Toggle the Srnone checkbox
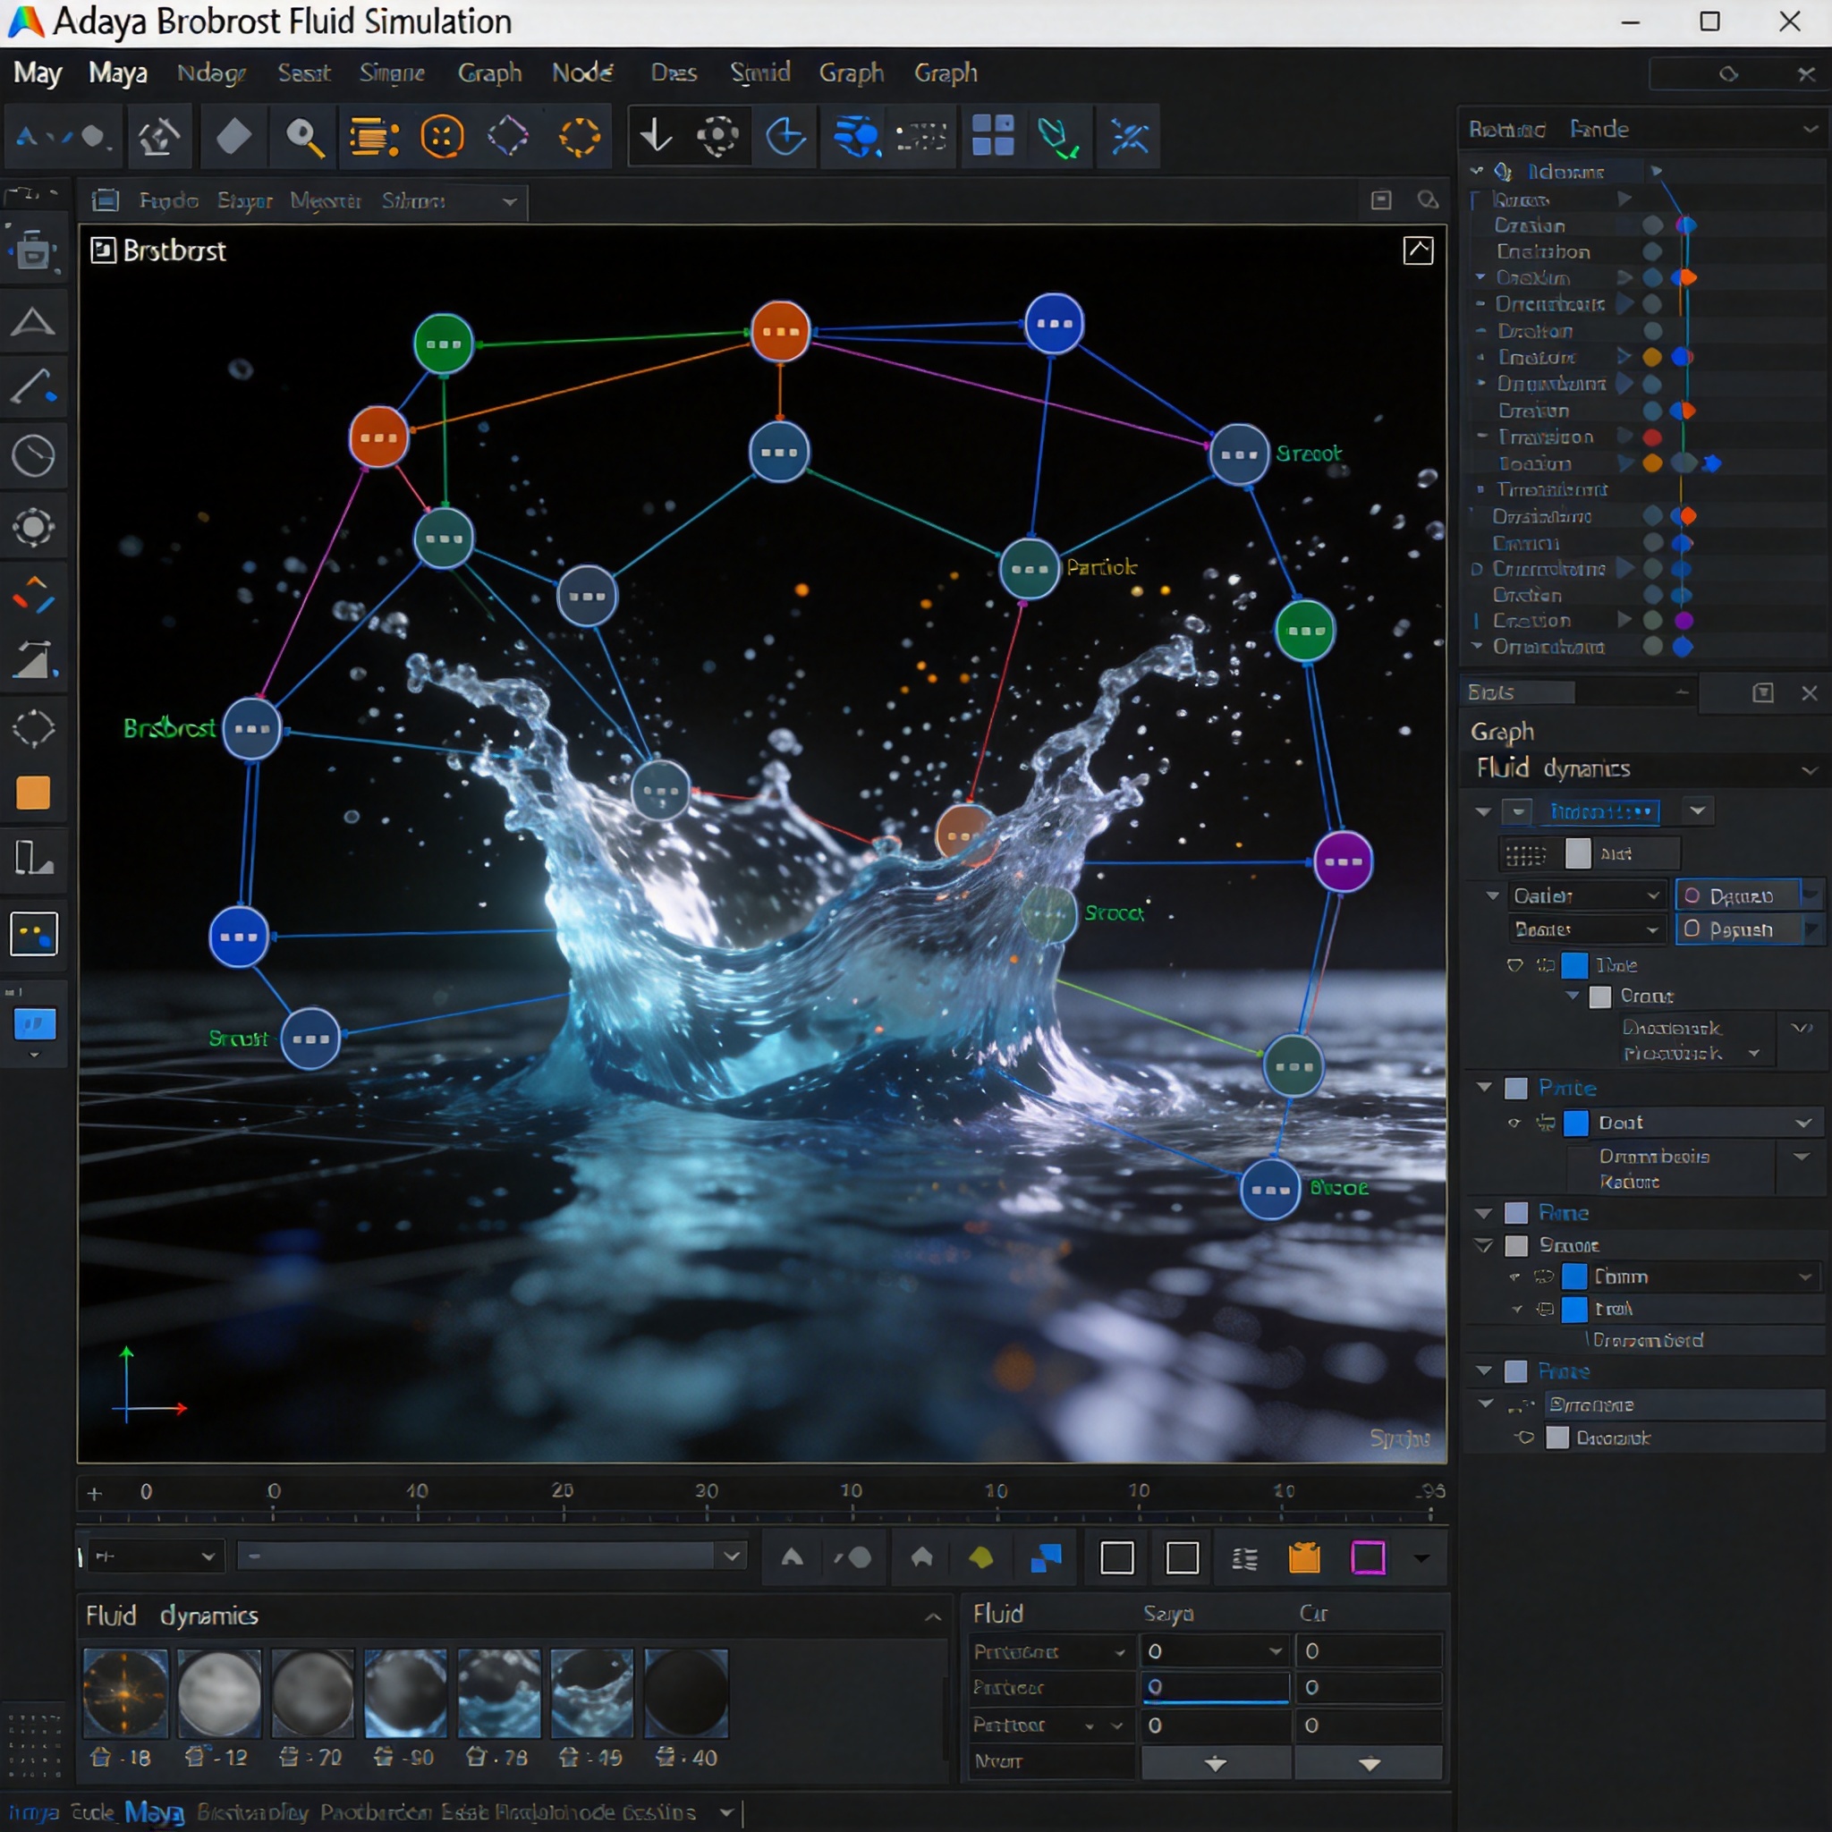Screen dimensions: 1832x1832 1516,1245
